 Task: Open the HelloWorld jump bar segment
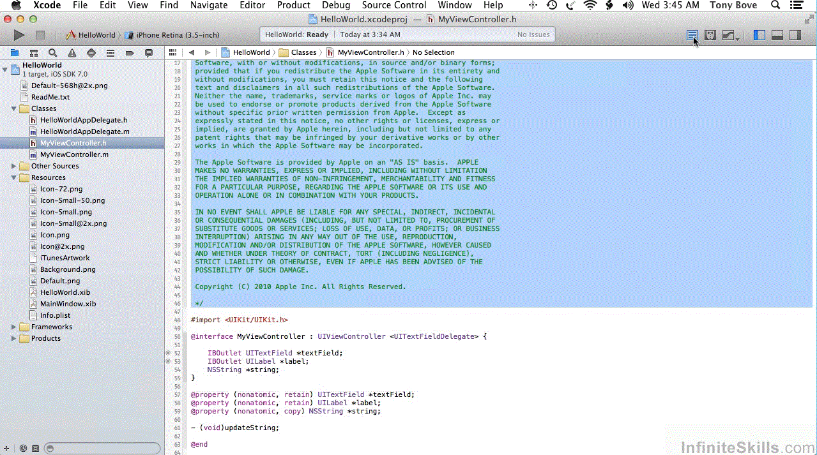click(x=246, y=52)
